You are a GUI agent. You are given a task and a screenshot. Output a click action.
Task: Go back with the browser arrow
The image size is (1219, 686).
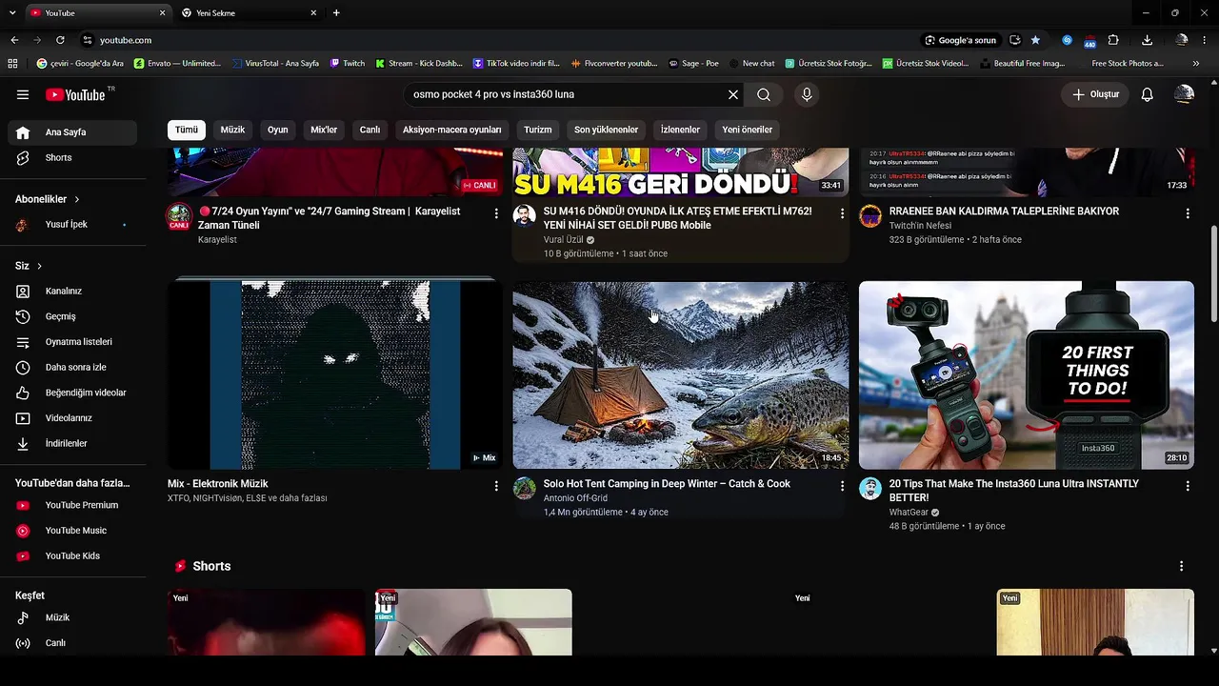coord(14,40)
